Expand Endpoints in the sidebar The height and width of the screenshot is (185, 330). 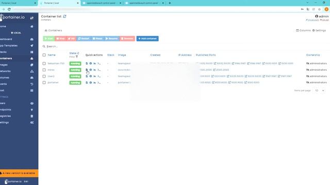17,109
